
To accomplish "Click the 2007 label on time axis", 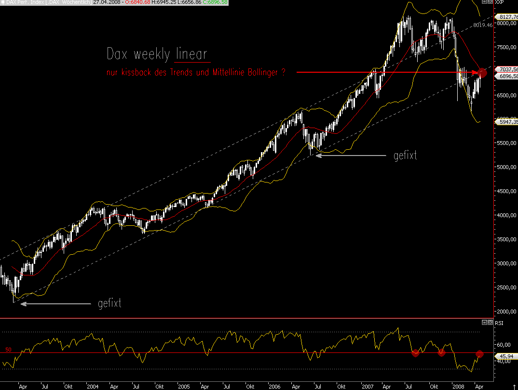I will [368, 386].
